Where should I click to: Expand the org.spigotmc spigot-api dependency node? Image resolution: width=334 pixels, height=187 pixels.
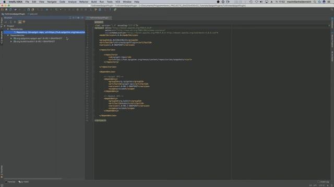click(x=11, y=38)
